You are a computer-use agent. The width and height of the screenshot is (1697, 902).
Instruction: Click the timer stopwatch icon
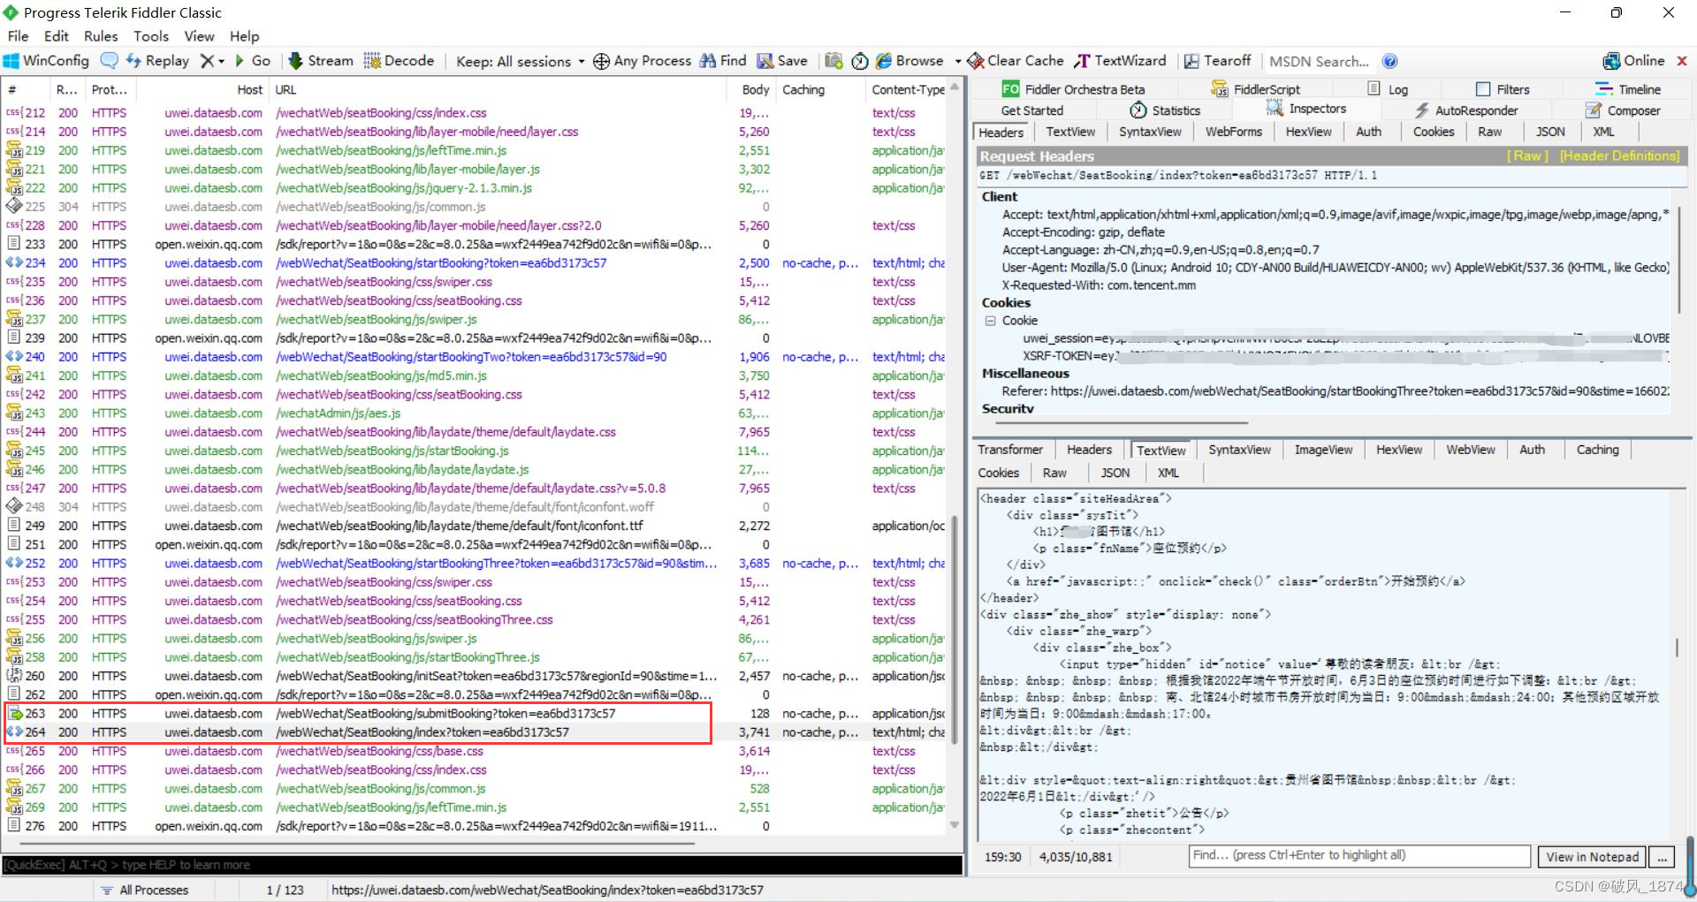(x=860, y=61)
